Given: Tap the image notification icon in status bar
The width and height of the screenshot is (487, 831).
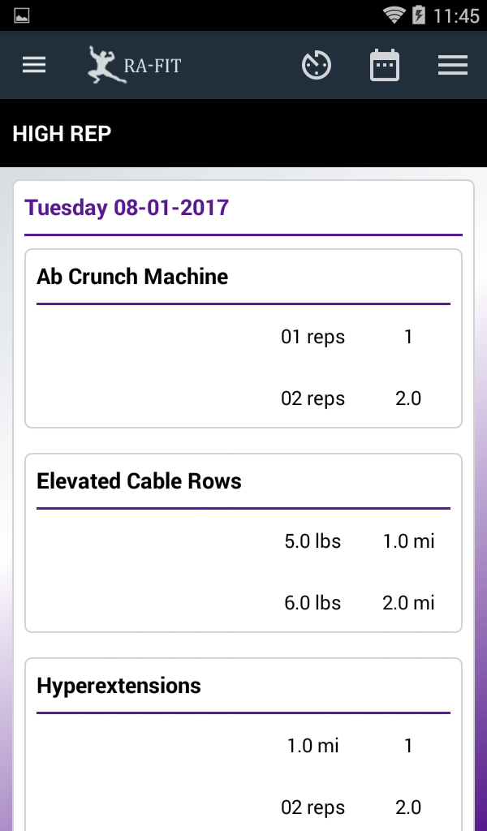Looking at the screenshot, I should (22, 15).
